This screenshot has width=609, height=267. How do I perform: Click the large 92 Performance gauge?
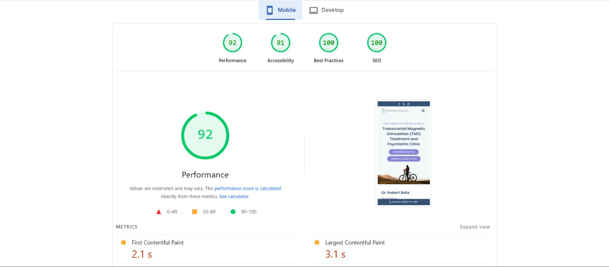[x=205, y=135]
